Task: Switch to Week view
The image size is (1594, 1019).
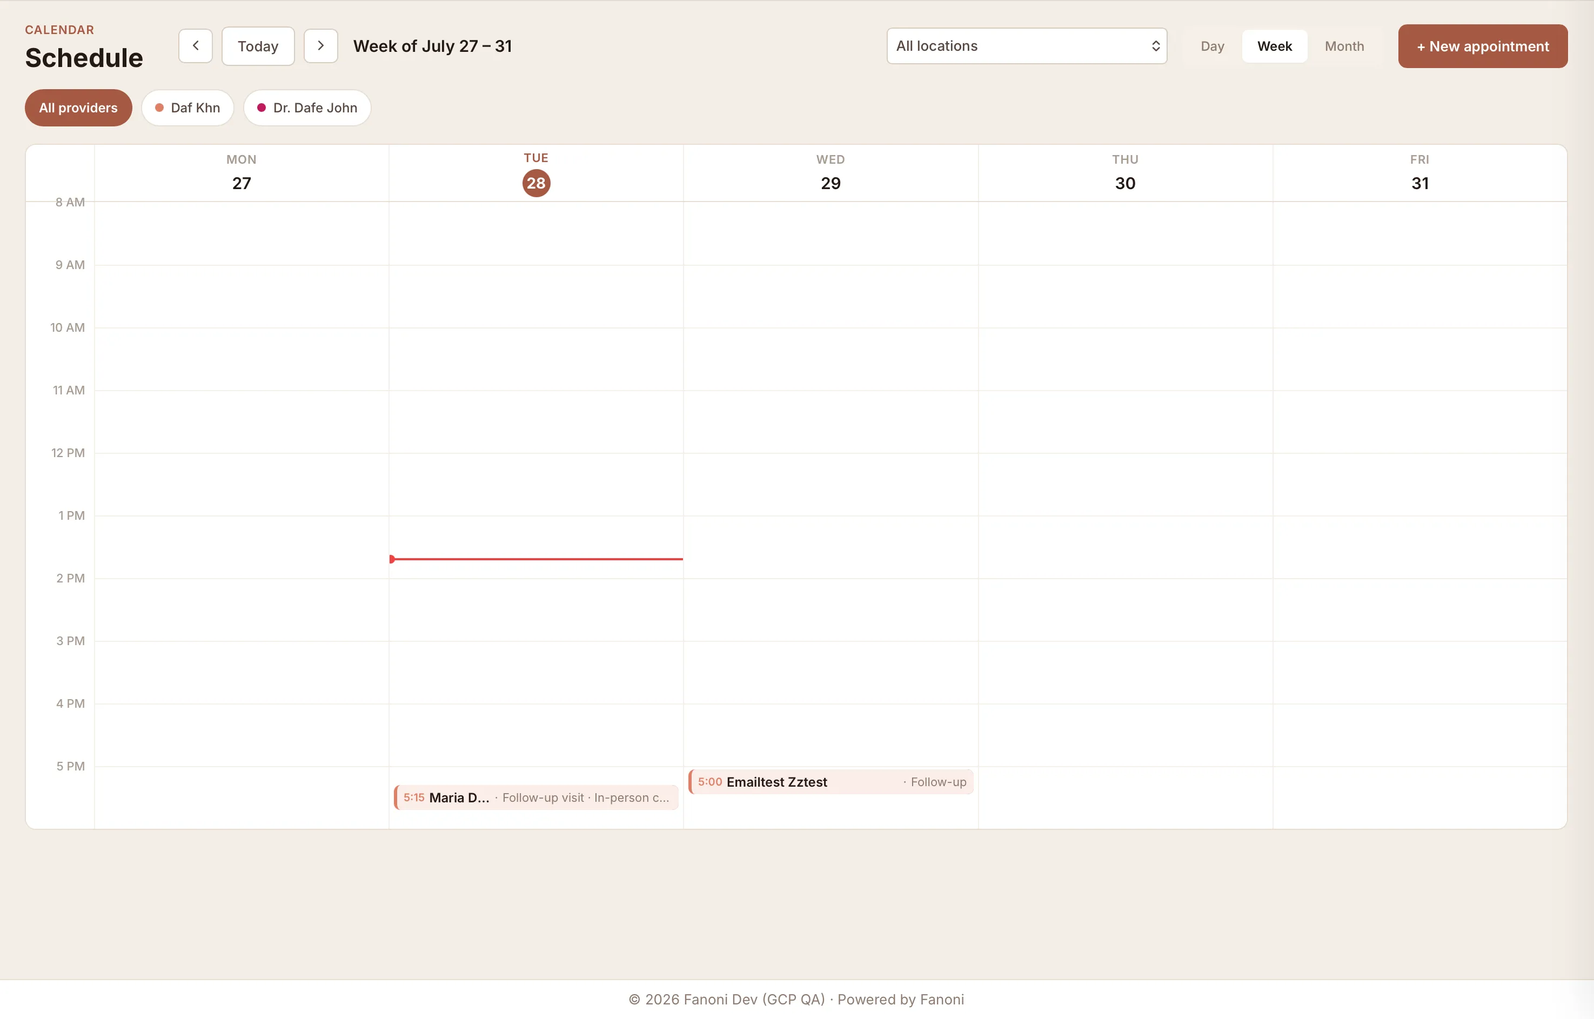Action: point(1274,46)
